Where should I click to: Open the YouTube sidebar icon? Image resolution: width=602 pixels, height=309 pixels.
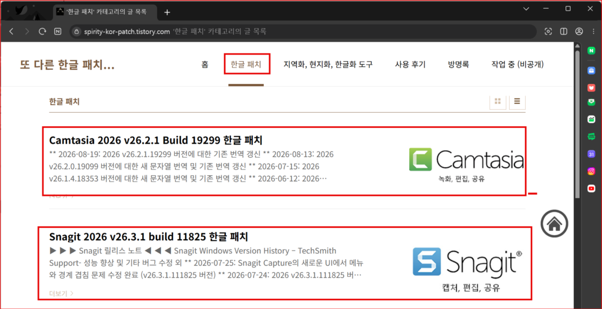point(591,188)
